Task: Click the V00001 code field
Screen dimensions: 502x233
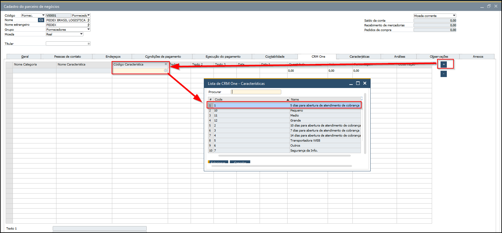Action: click(58, 15)
